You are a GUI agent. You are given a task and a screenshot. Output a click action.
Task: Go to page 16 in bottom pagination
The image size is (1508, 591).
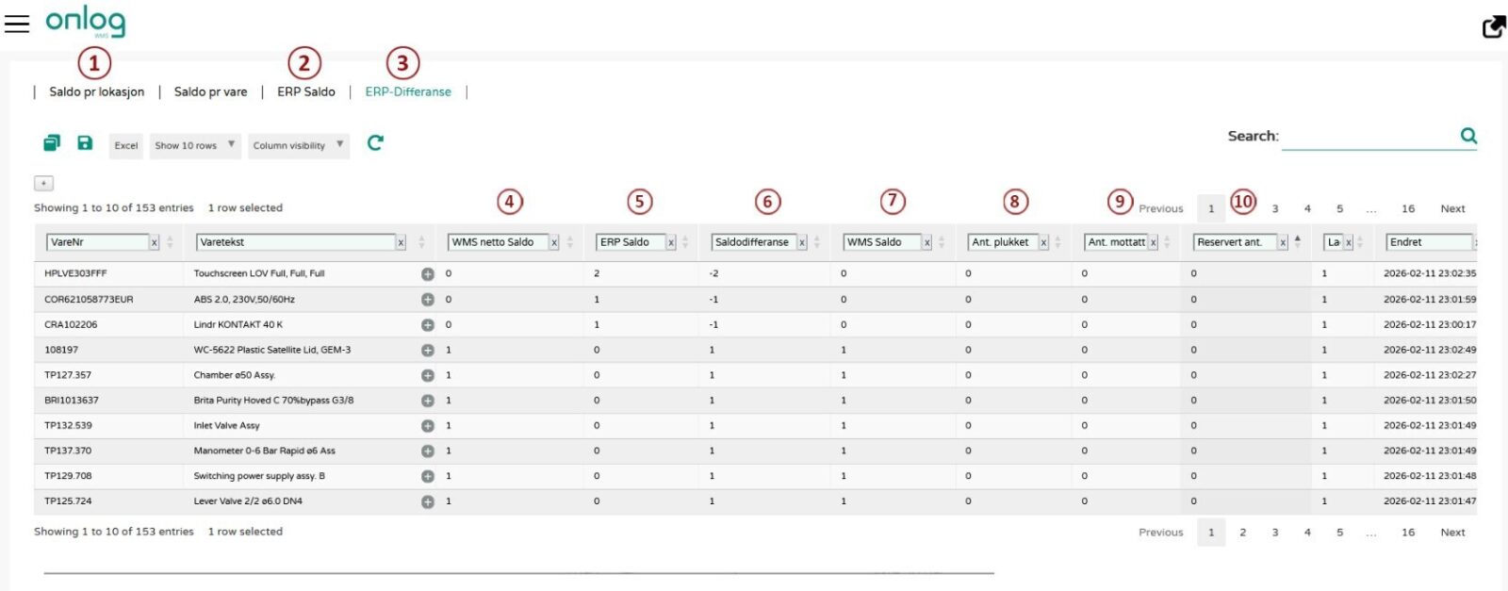pyautogui.click(x=1407, y=533)
